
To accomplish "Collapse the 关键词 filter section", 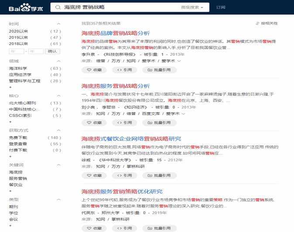I will point(59,165).
